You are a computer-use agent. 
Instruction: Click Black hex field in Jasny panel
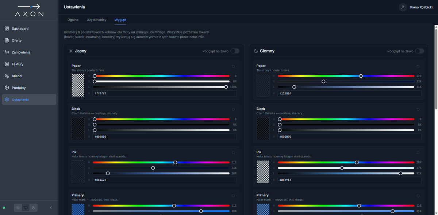pyautogui.click(x=164, y=137)
